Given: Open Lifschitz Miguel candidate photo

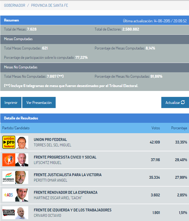Looking at the screenshot, I should [x=22, y=160].
